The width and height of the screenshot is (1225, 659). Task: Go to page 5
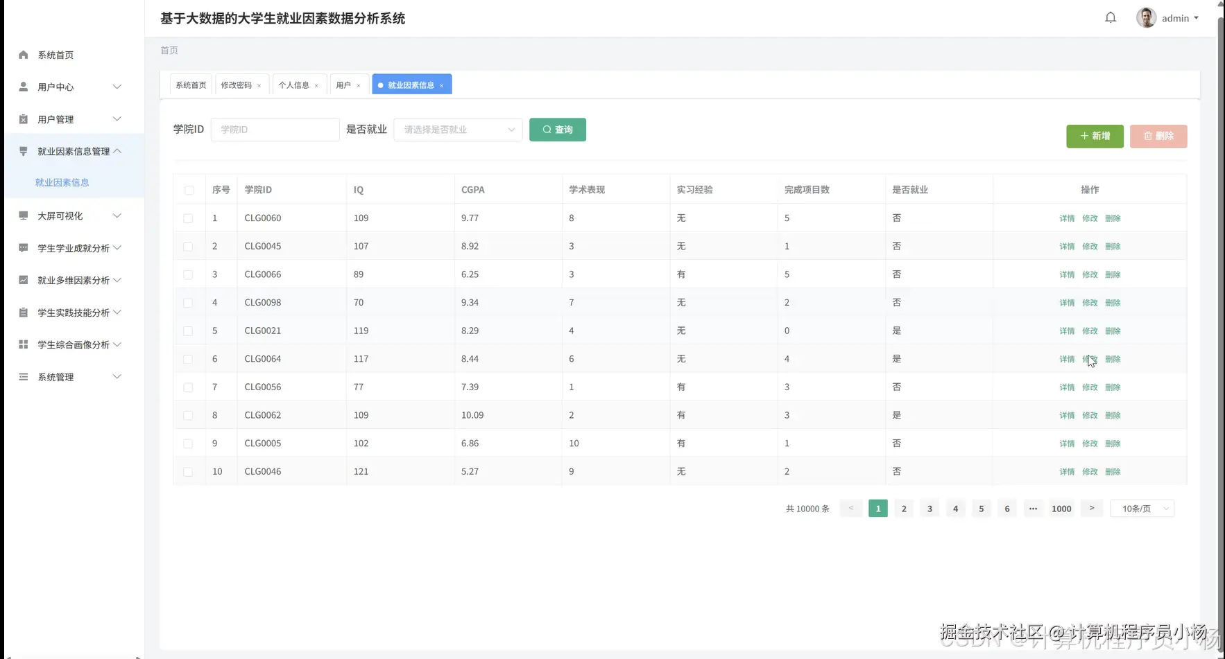(x=982, y=509)
